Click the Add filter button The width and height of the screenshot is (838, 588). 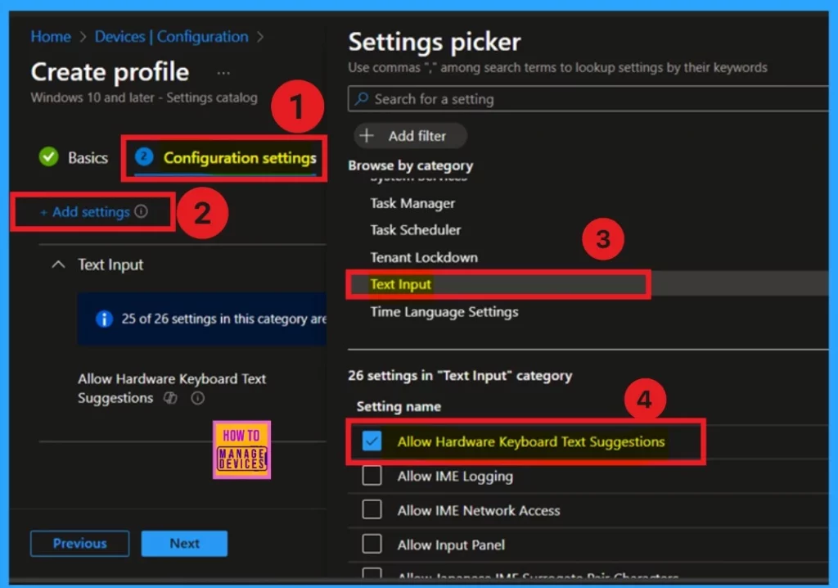pyautogui.click(x=411, y=136)
